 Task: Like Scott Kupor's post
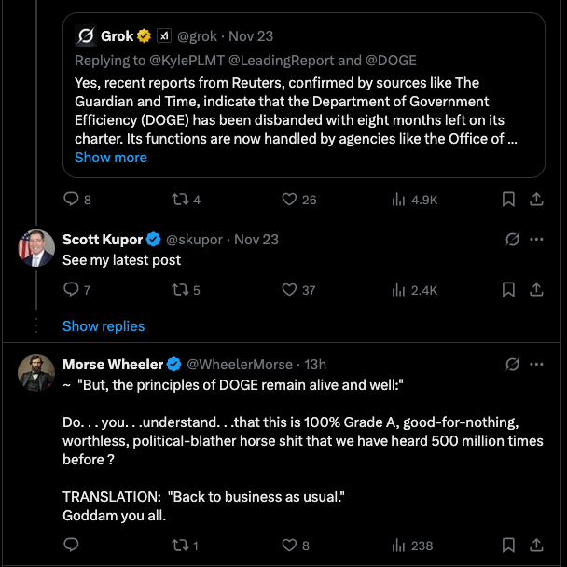289,290
